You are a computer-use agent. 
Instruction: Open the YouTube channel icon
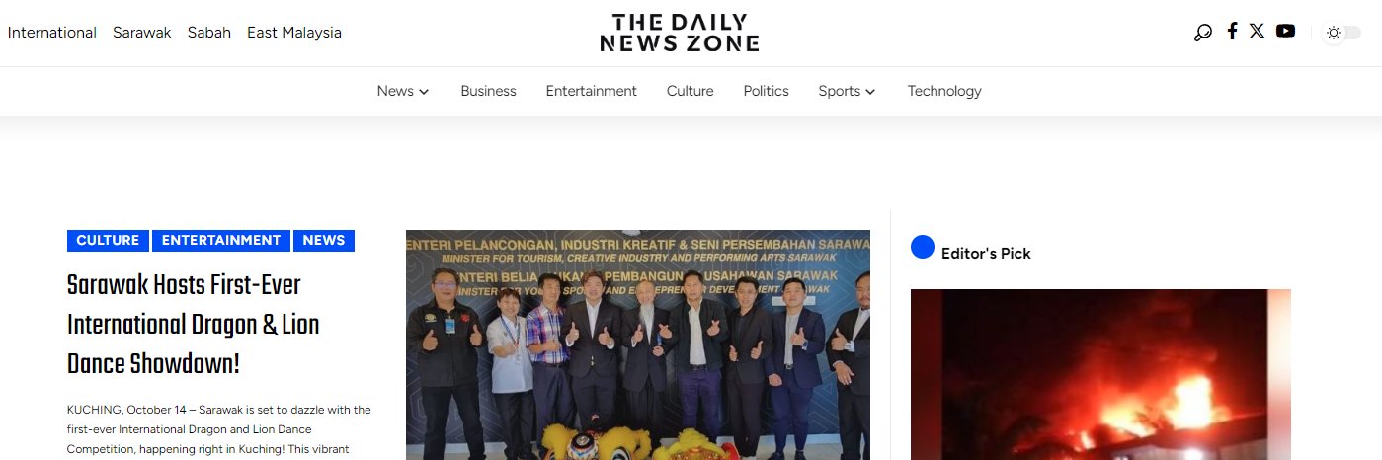[1285, 31]
